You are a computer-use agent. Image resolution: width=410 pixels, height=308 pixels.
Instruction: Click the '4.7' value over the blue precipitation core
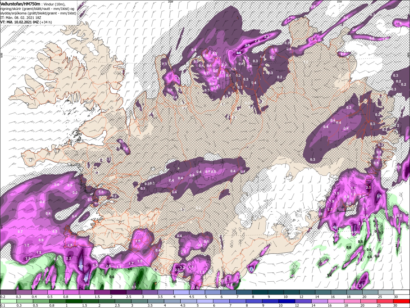click(86, 279)
